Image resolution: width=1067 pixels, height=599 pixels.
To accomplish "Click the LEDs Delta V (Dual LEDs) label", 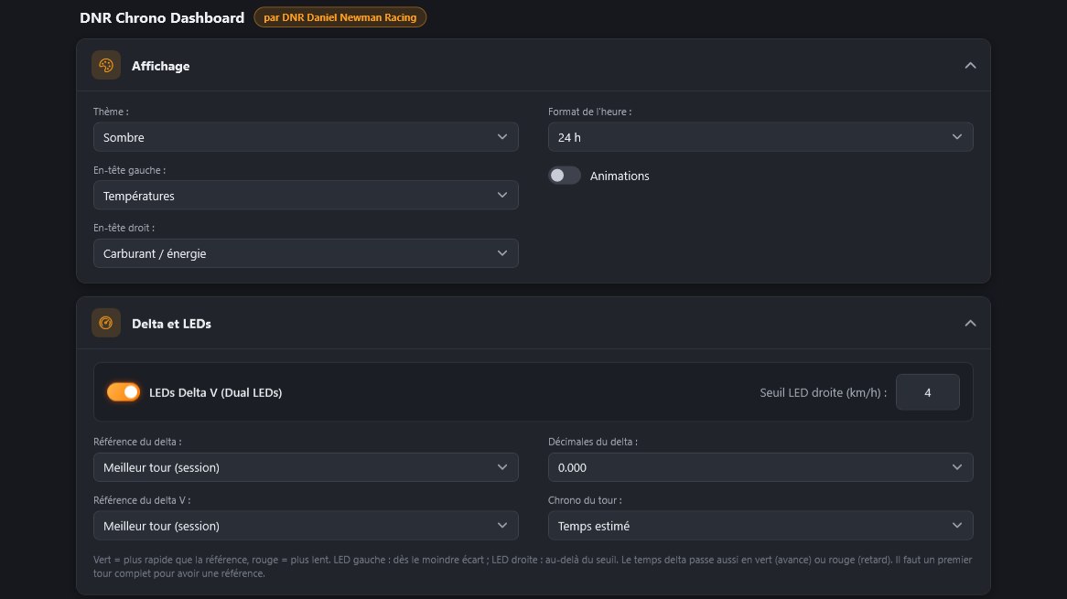I will click(216, 392).
